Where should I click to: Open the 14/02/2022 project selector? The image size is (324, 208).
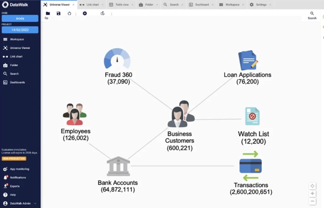(20, 30)
